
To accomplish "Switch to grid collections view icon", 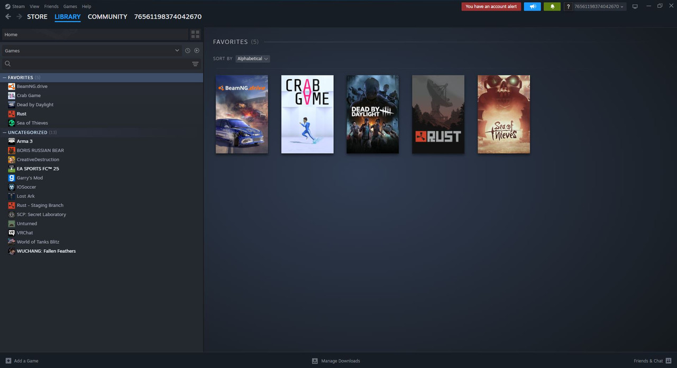I will coord(195,34).
